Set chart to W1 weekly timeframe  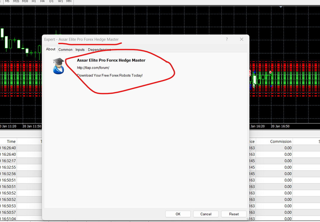[60, 1]
